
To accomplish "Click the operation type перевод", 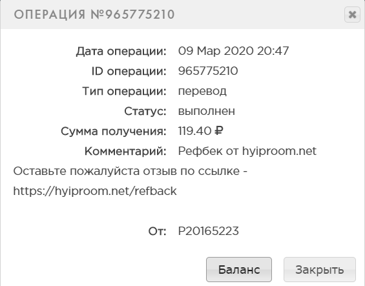I will (x=202, y=91).
